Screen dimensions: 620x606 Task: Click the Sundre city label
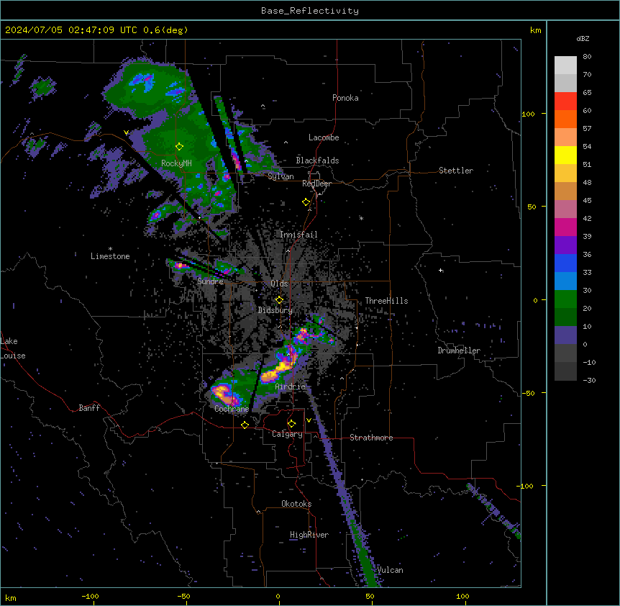[x=210, y=281]
